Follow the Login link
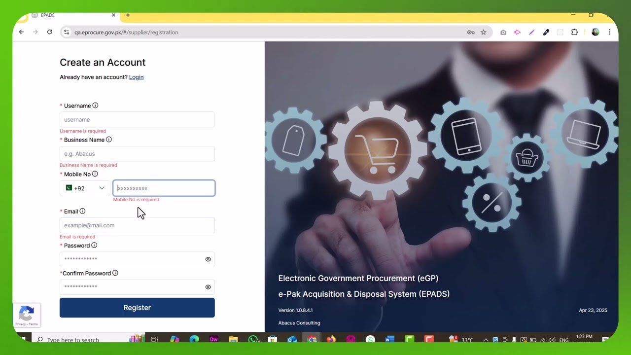 click(x=136, y=77)
